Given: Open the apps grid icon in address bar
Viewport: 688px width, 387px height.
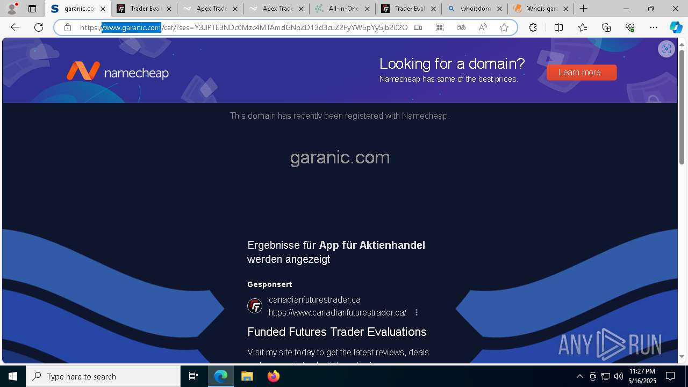Looking at the screenshot, I should pyautogui.click(x=440, y=27).
